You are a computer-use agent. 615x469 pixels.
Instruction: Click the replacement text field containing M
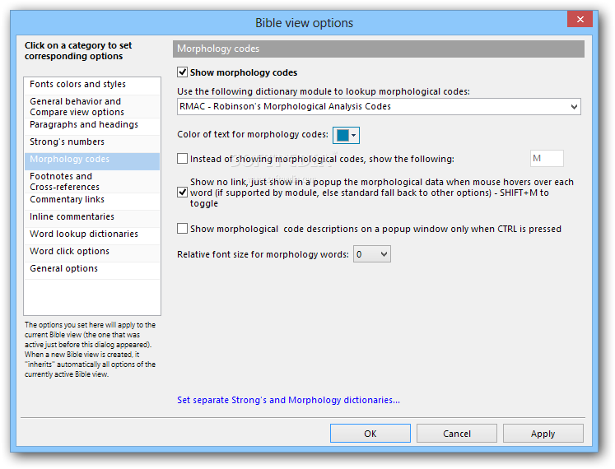click(x=547, y=159)
